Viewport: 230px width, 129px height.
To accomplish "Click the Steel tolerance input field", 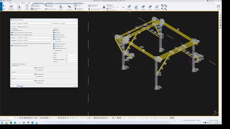I will tap(71, 55).
